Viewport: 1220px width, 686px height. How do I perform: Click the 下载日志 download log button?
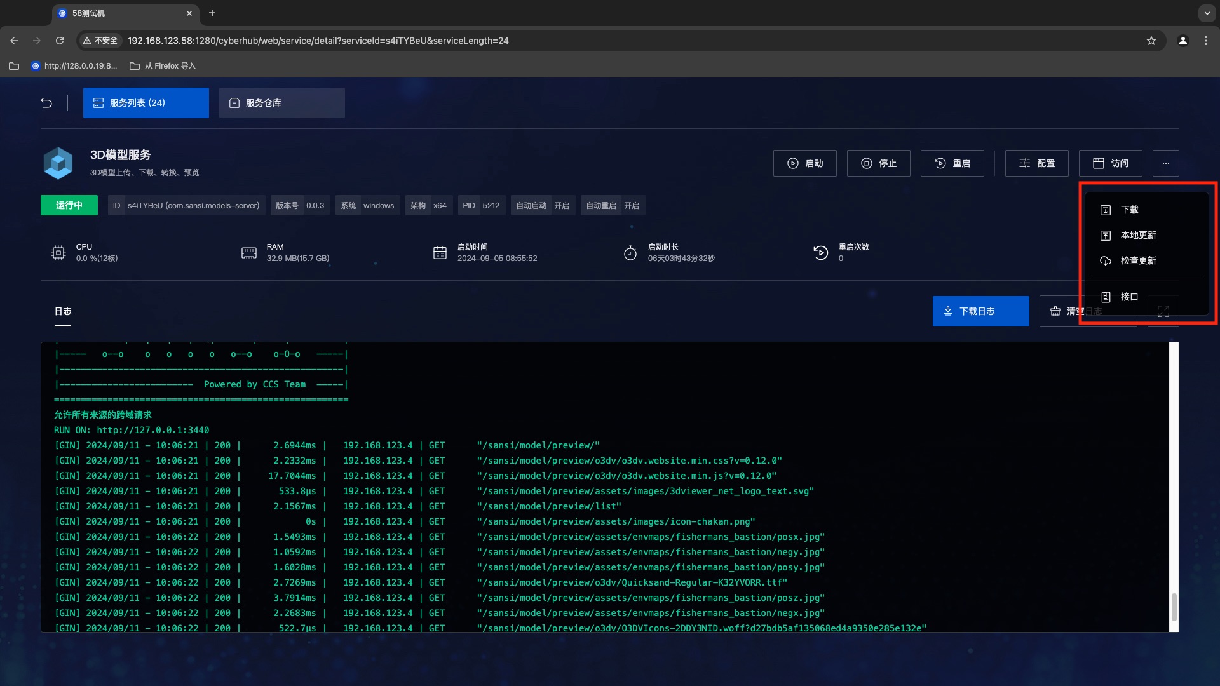click(980, 311)
